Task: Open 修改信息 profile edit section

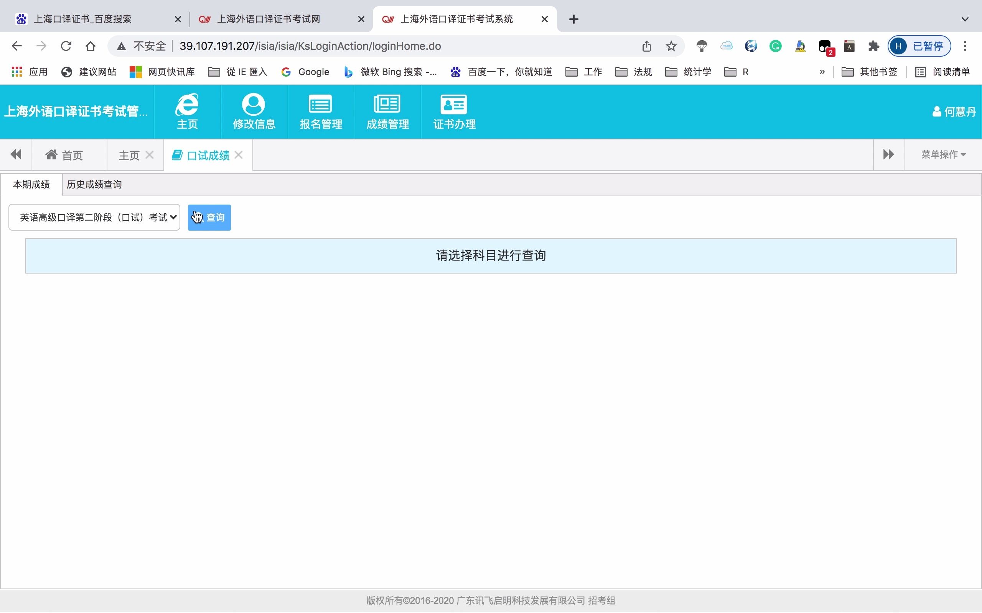Action: [254, 111]
